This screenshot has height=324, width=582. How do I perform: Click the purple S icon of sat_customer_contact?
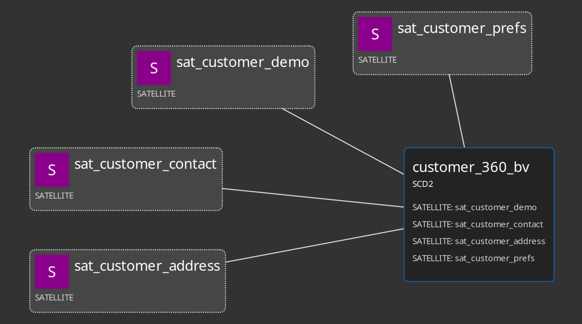tap(52, 170)
